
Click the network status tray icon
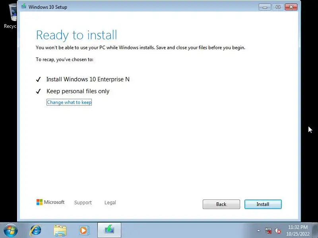tap(268, 230)
